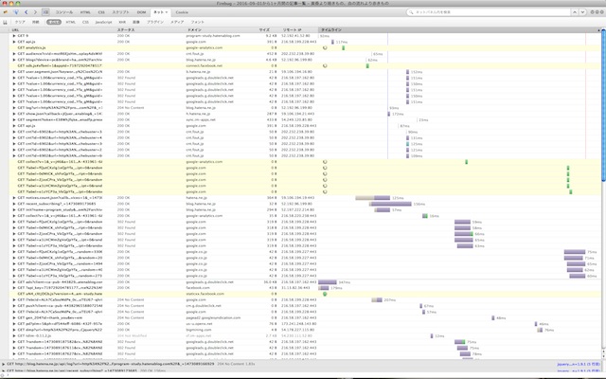Toggle the 持続 persist button

click(36, 23)
